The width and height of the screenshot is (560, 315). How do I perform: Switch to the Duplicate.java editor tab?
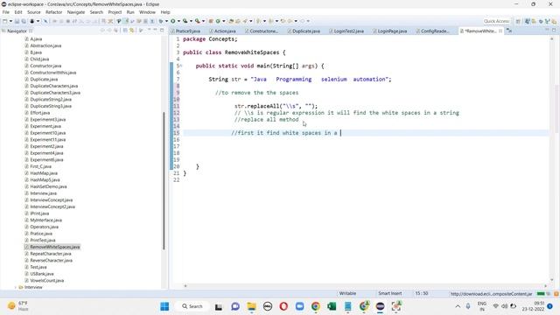click(304, 31)
